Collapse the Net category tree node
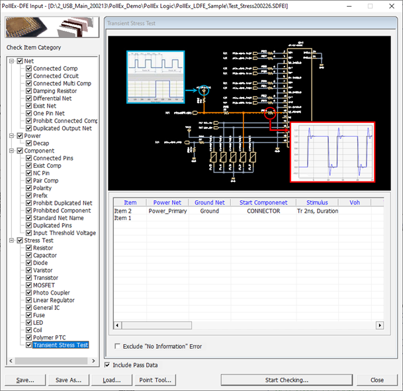This screenshot has height=391, width=403. [x=12, y=61]
